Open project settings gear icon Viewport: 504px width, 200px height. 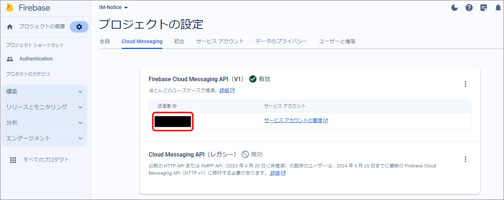pyautogui.click(x=79, y=27)
